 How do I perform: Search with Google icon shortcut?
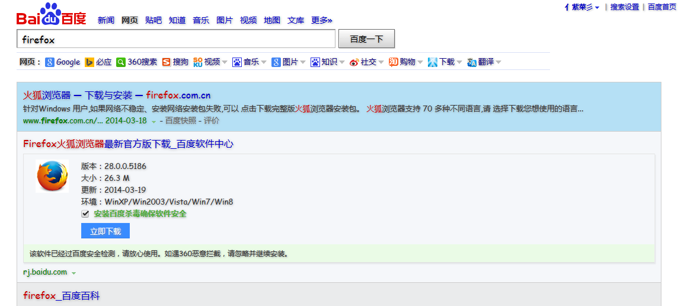[50, 62]
